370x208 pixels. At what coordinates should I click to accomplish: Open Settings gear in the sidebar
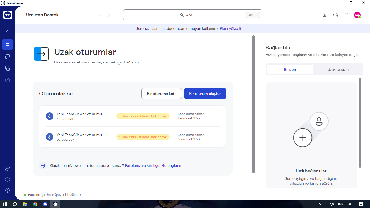8,180
